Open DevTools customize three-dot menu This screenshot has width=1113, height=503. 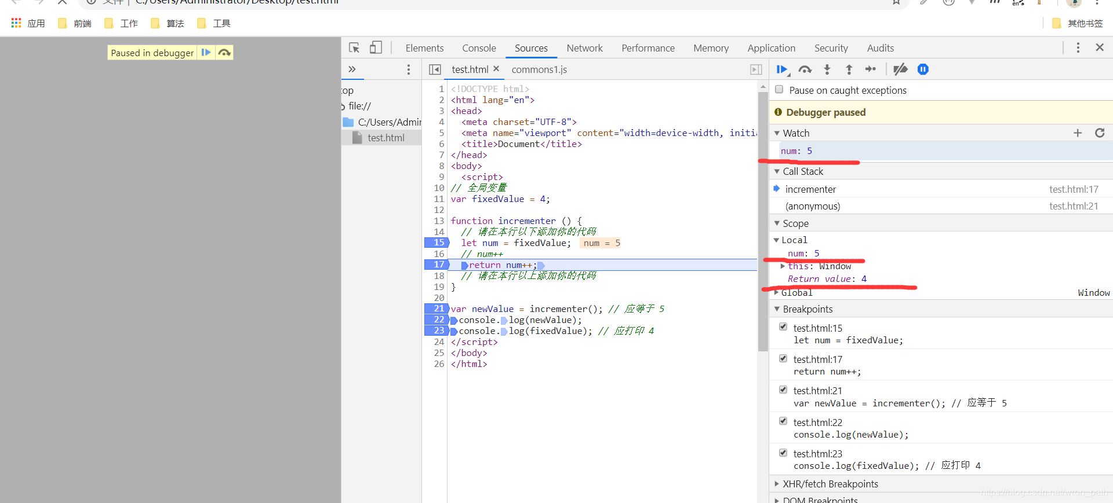click(1078, 47)
